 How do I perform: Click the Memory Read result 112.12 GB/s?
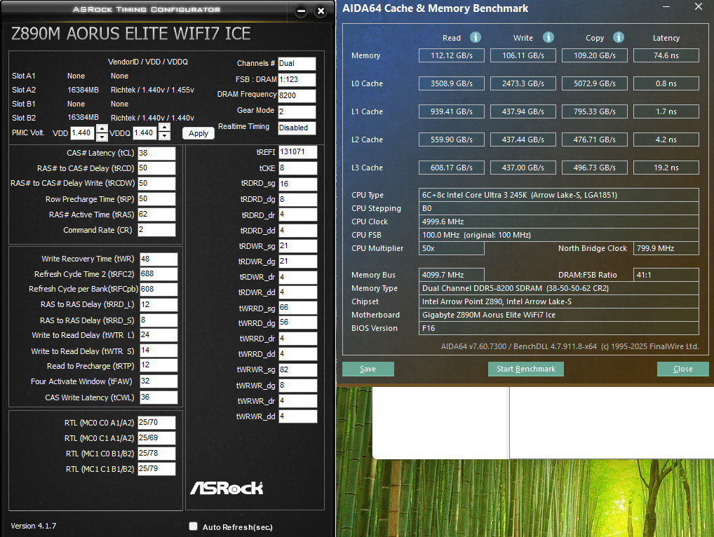[451, 55]
